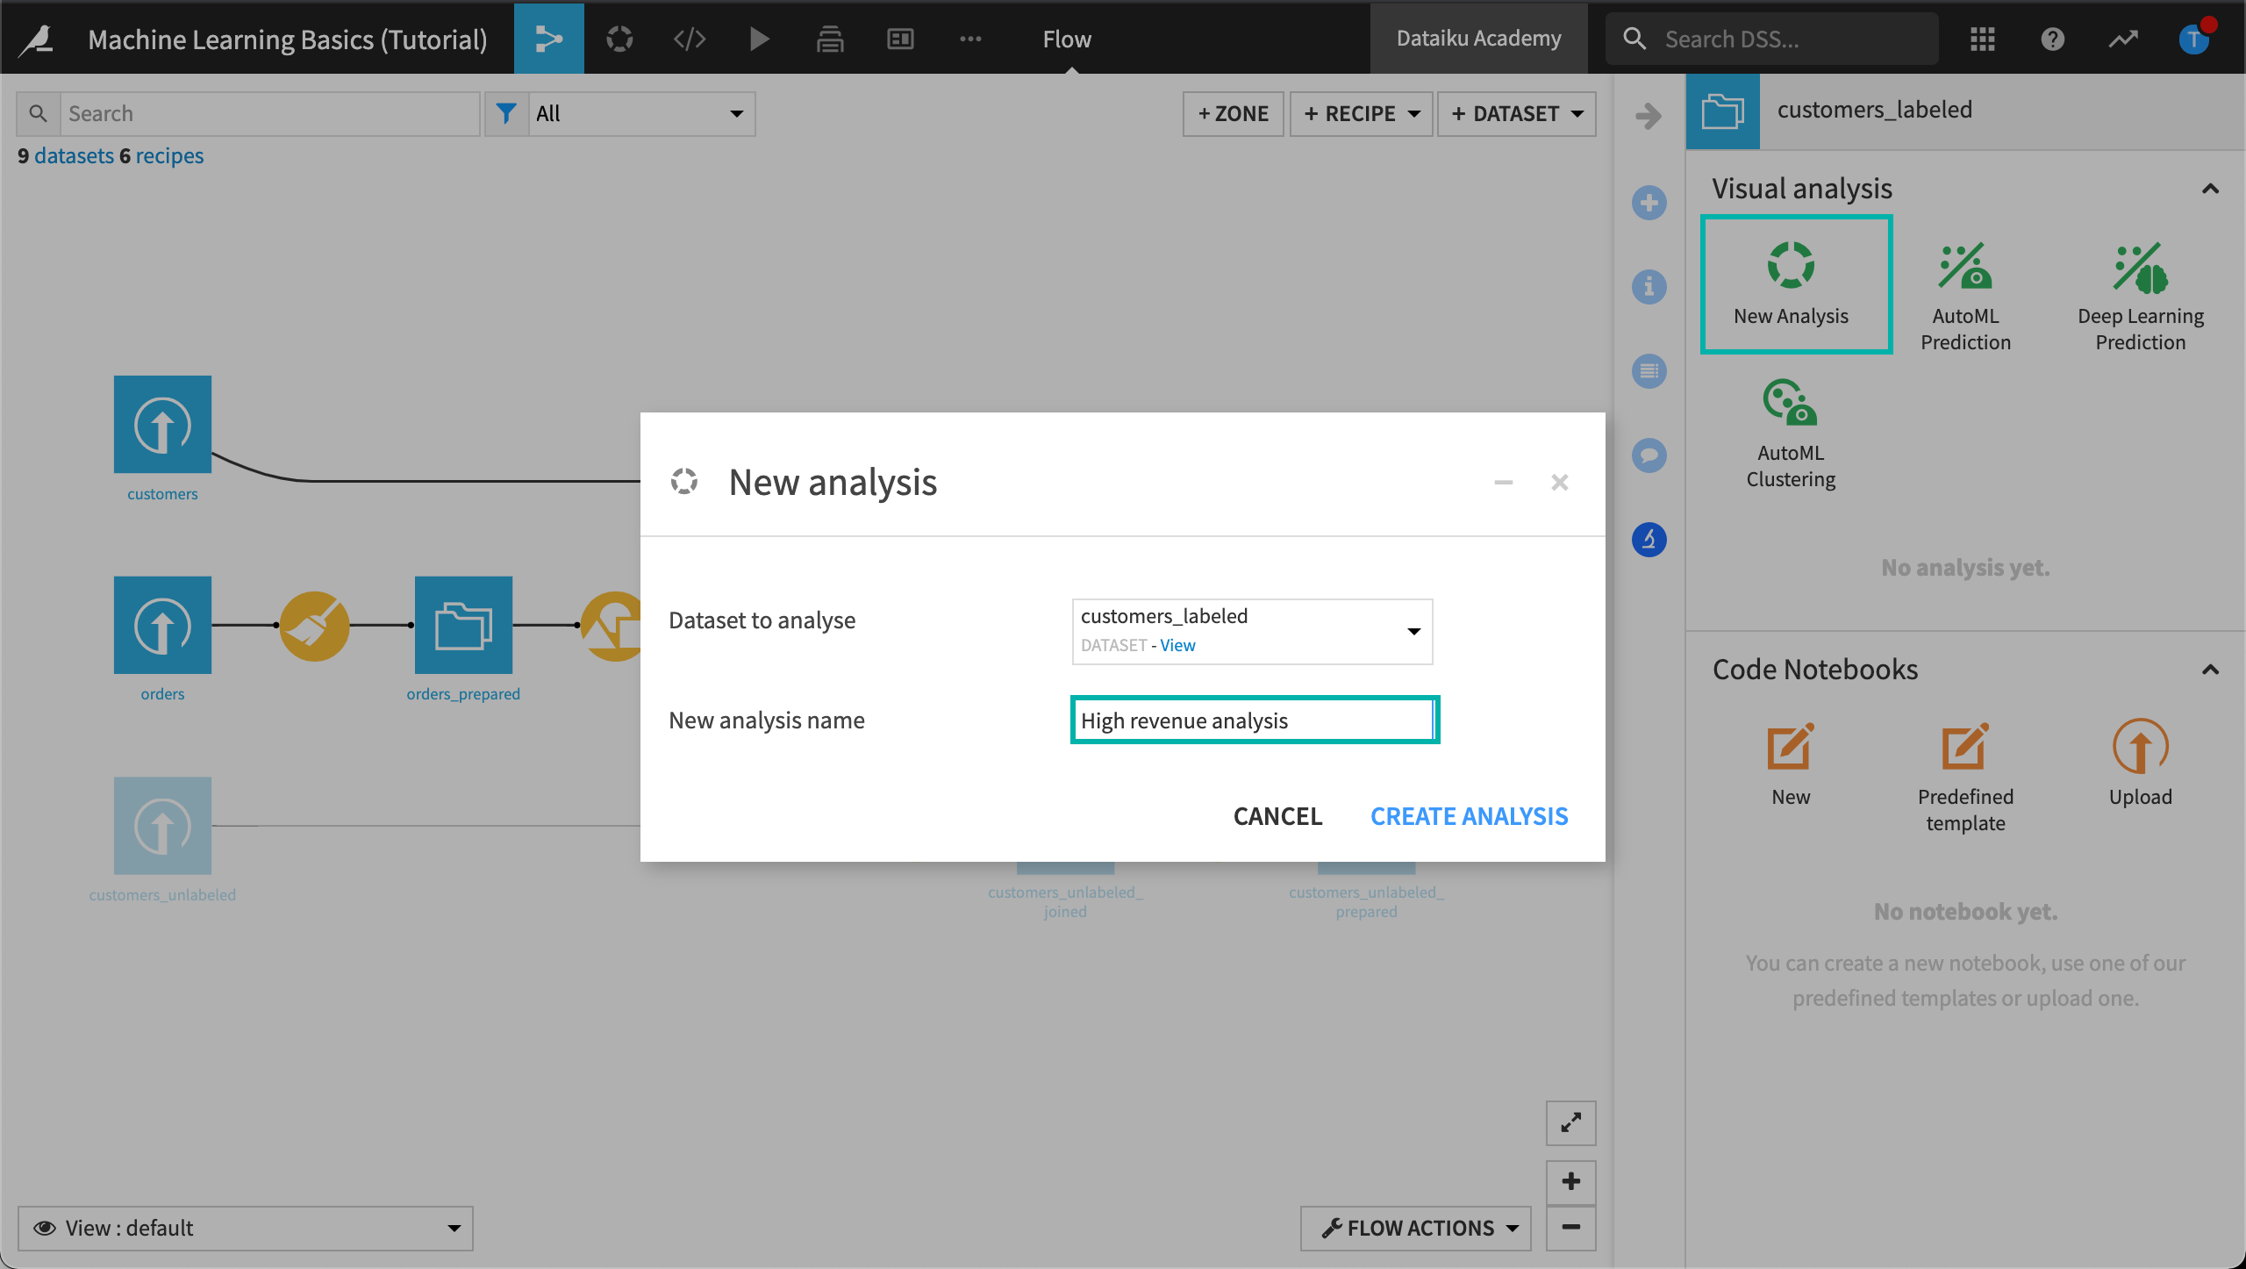Viewport: 2246px width, 1269px height.
Task: Open the + RECIPE dropdown
Action: pyautogui.click(x=1361, y=114)
